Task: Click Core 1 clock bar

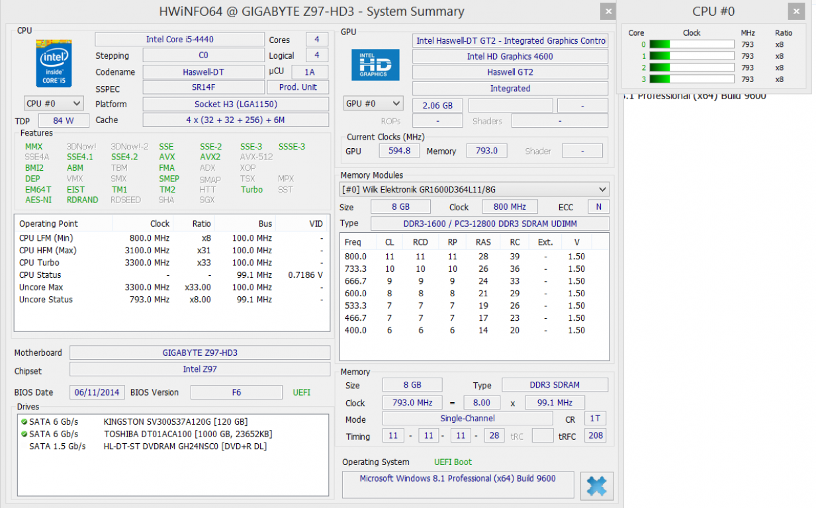Action: click(x=692, y=56)
